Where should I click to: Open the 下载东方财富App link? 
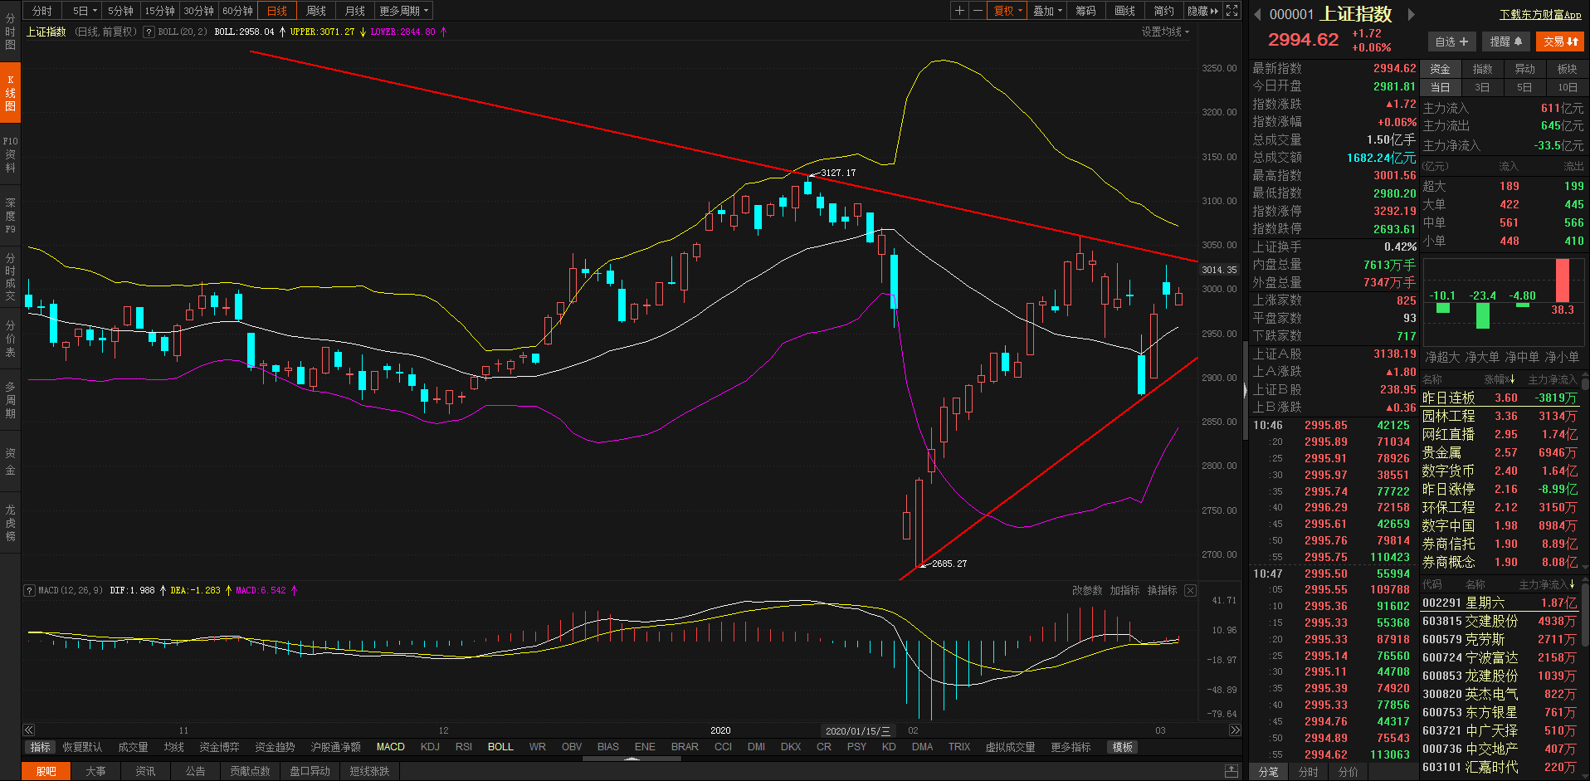tap(1540, 15)
